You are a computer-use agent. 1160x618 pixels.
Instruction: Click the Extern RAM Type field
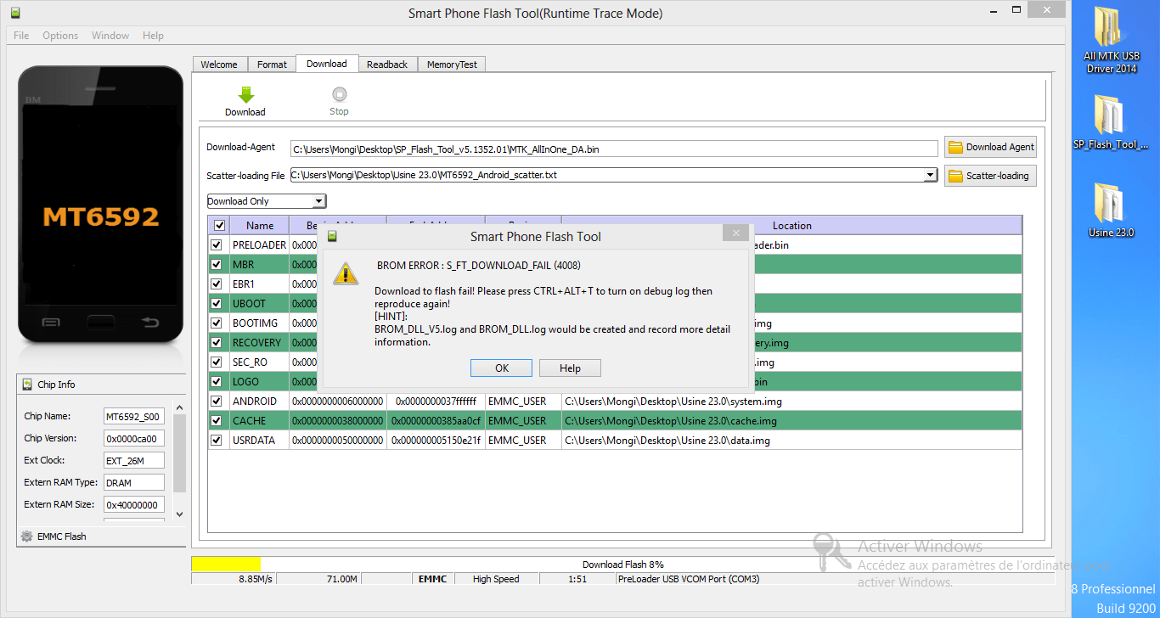click(x=134, y=483)
